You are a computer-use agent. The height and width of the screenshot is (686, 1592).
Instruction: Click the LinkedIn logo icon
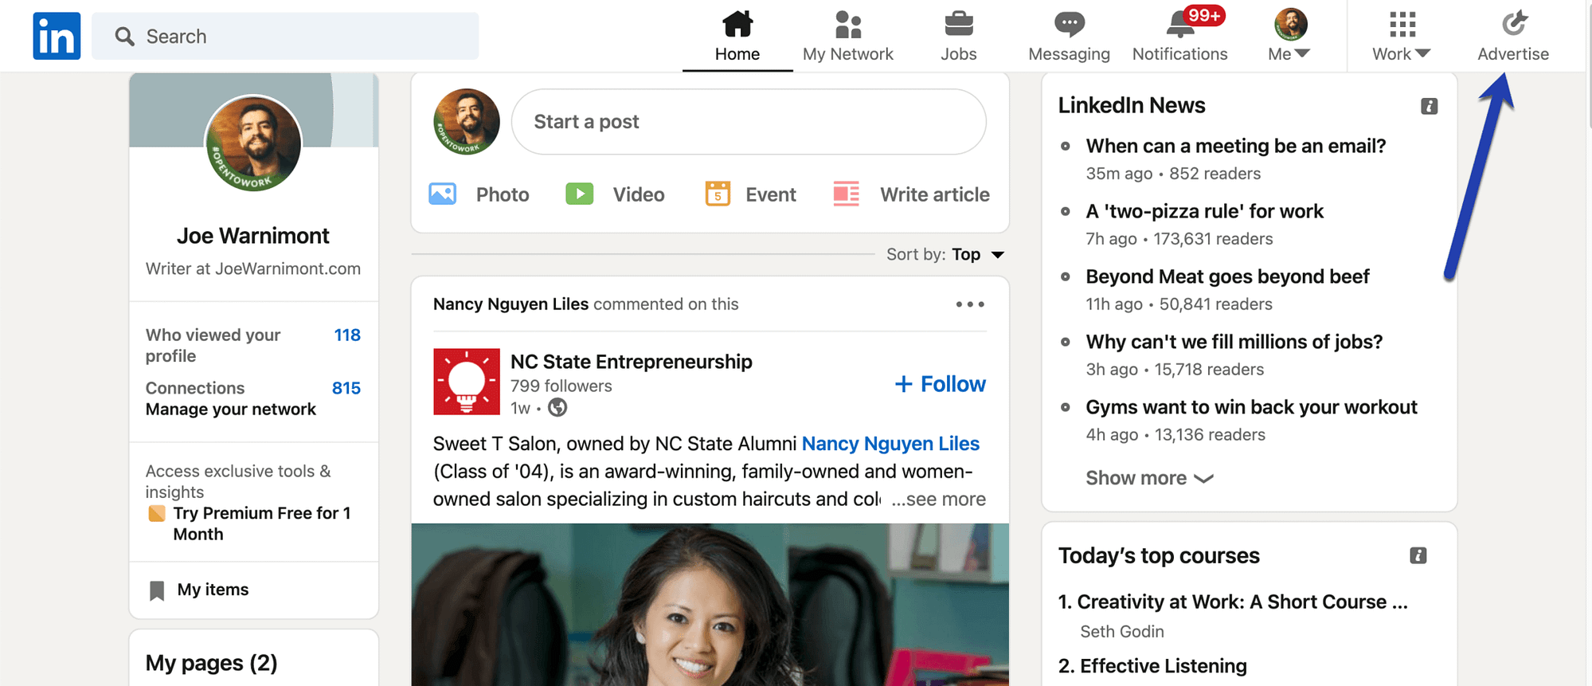pos(57,36)
